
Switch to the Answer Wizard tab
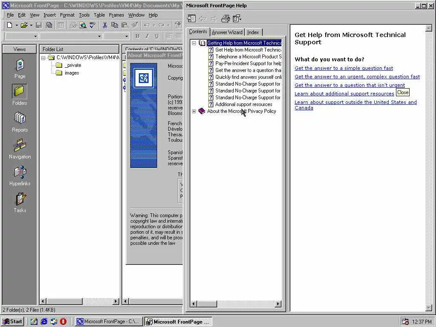(x=227, y=32)
